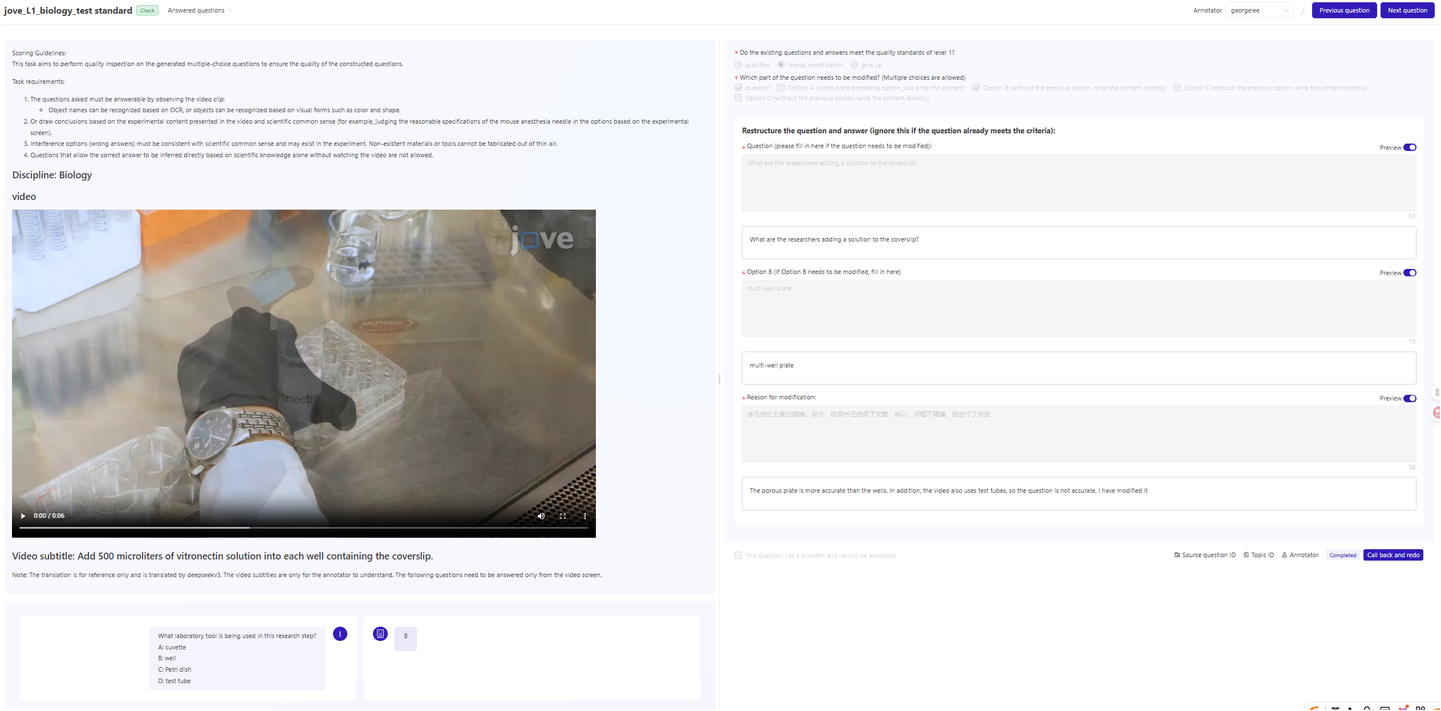Check 'This question has a problem' checkbox
The width and height of the screenshot is (1441, 711).
(x=738, y=555)
